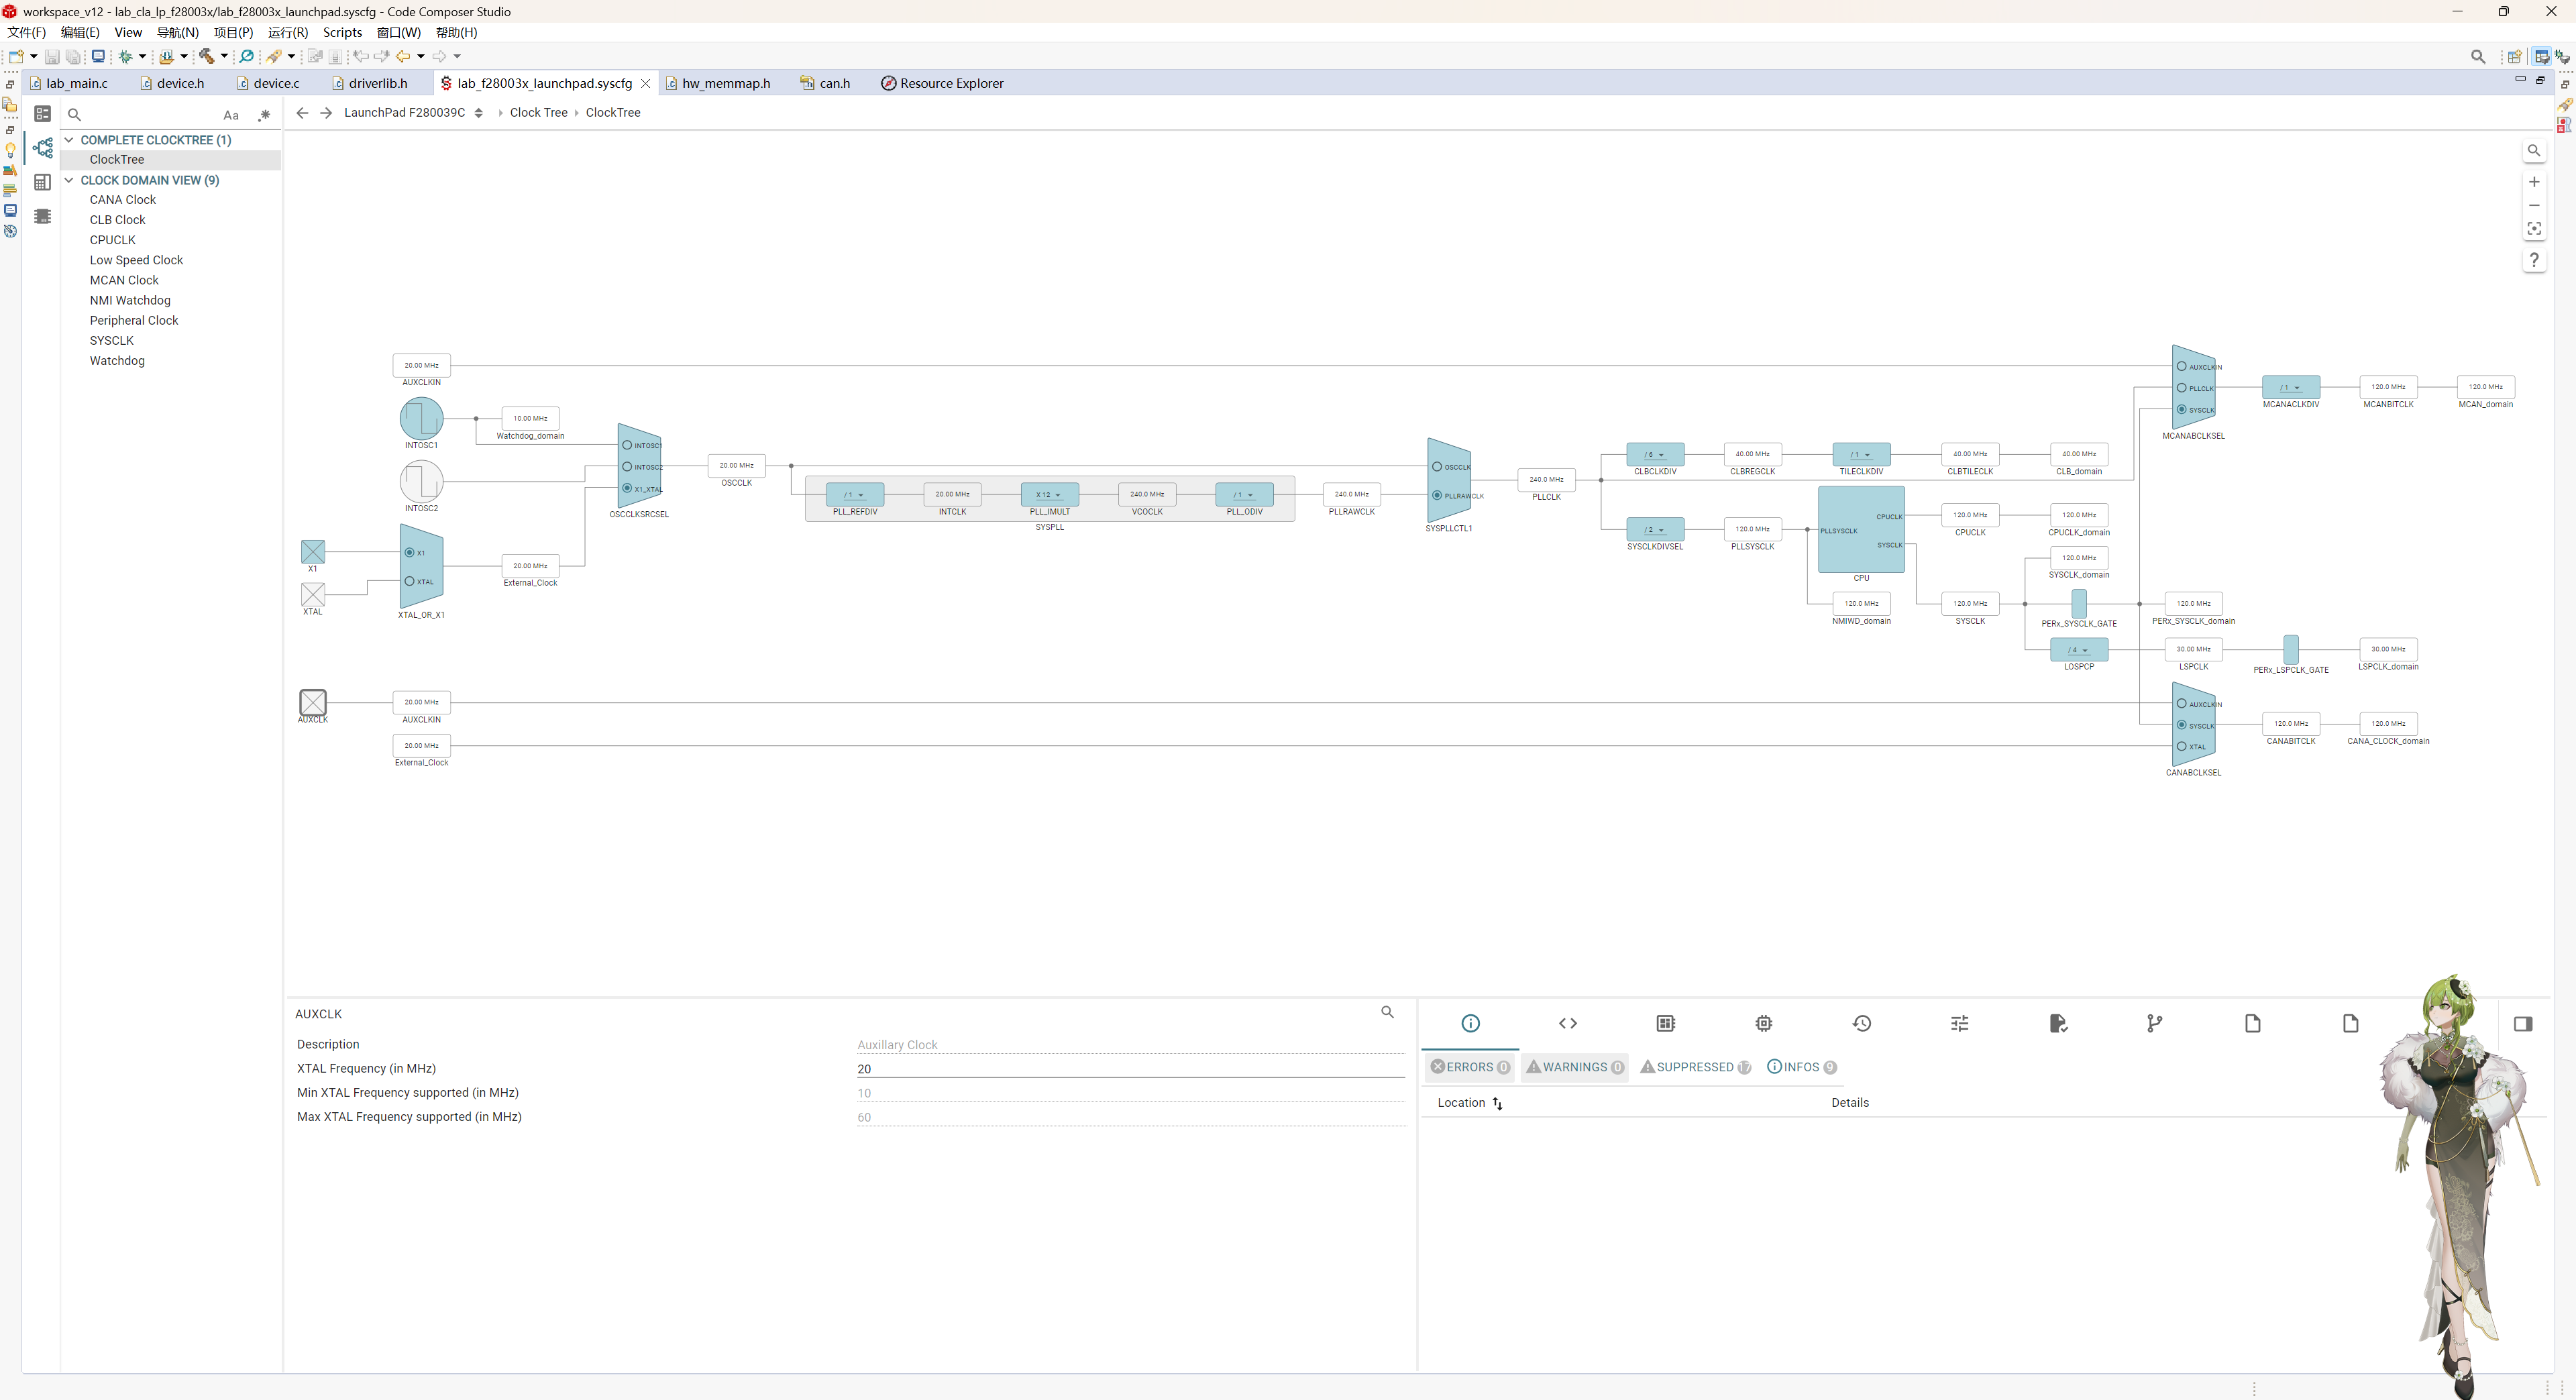Collapse CLOCK DOMAIN VIEW section
Image resolution: width=2576 pixels, height=1400 pixels.
pyautogui.click(x=69, y=180)
